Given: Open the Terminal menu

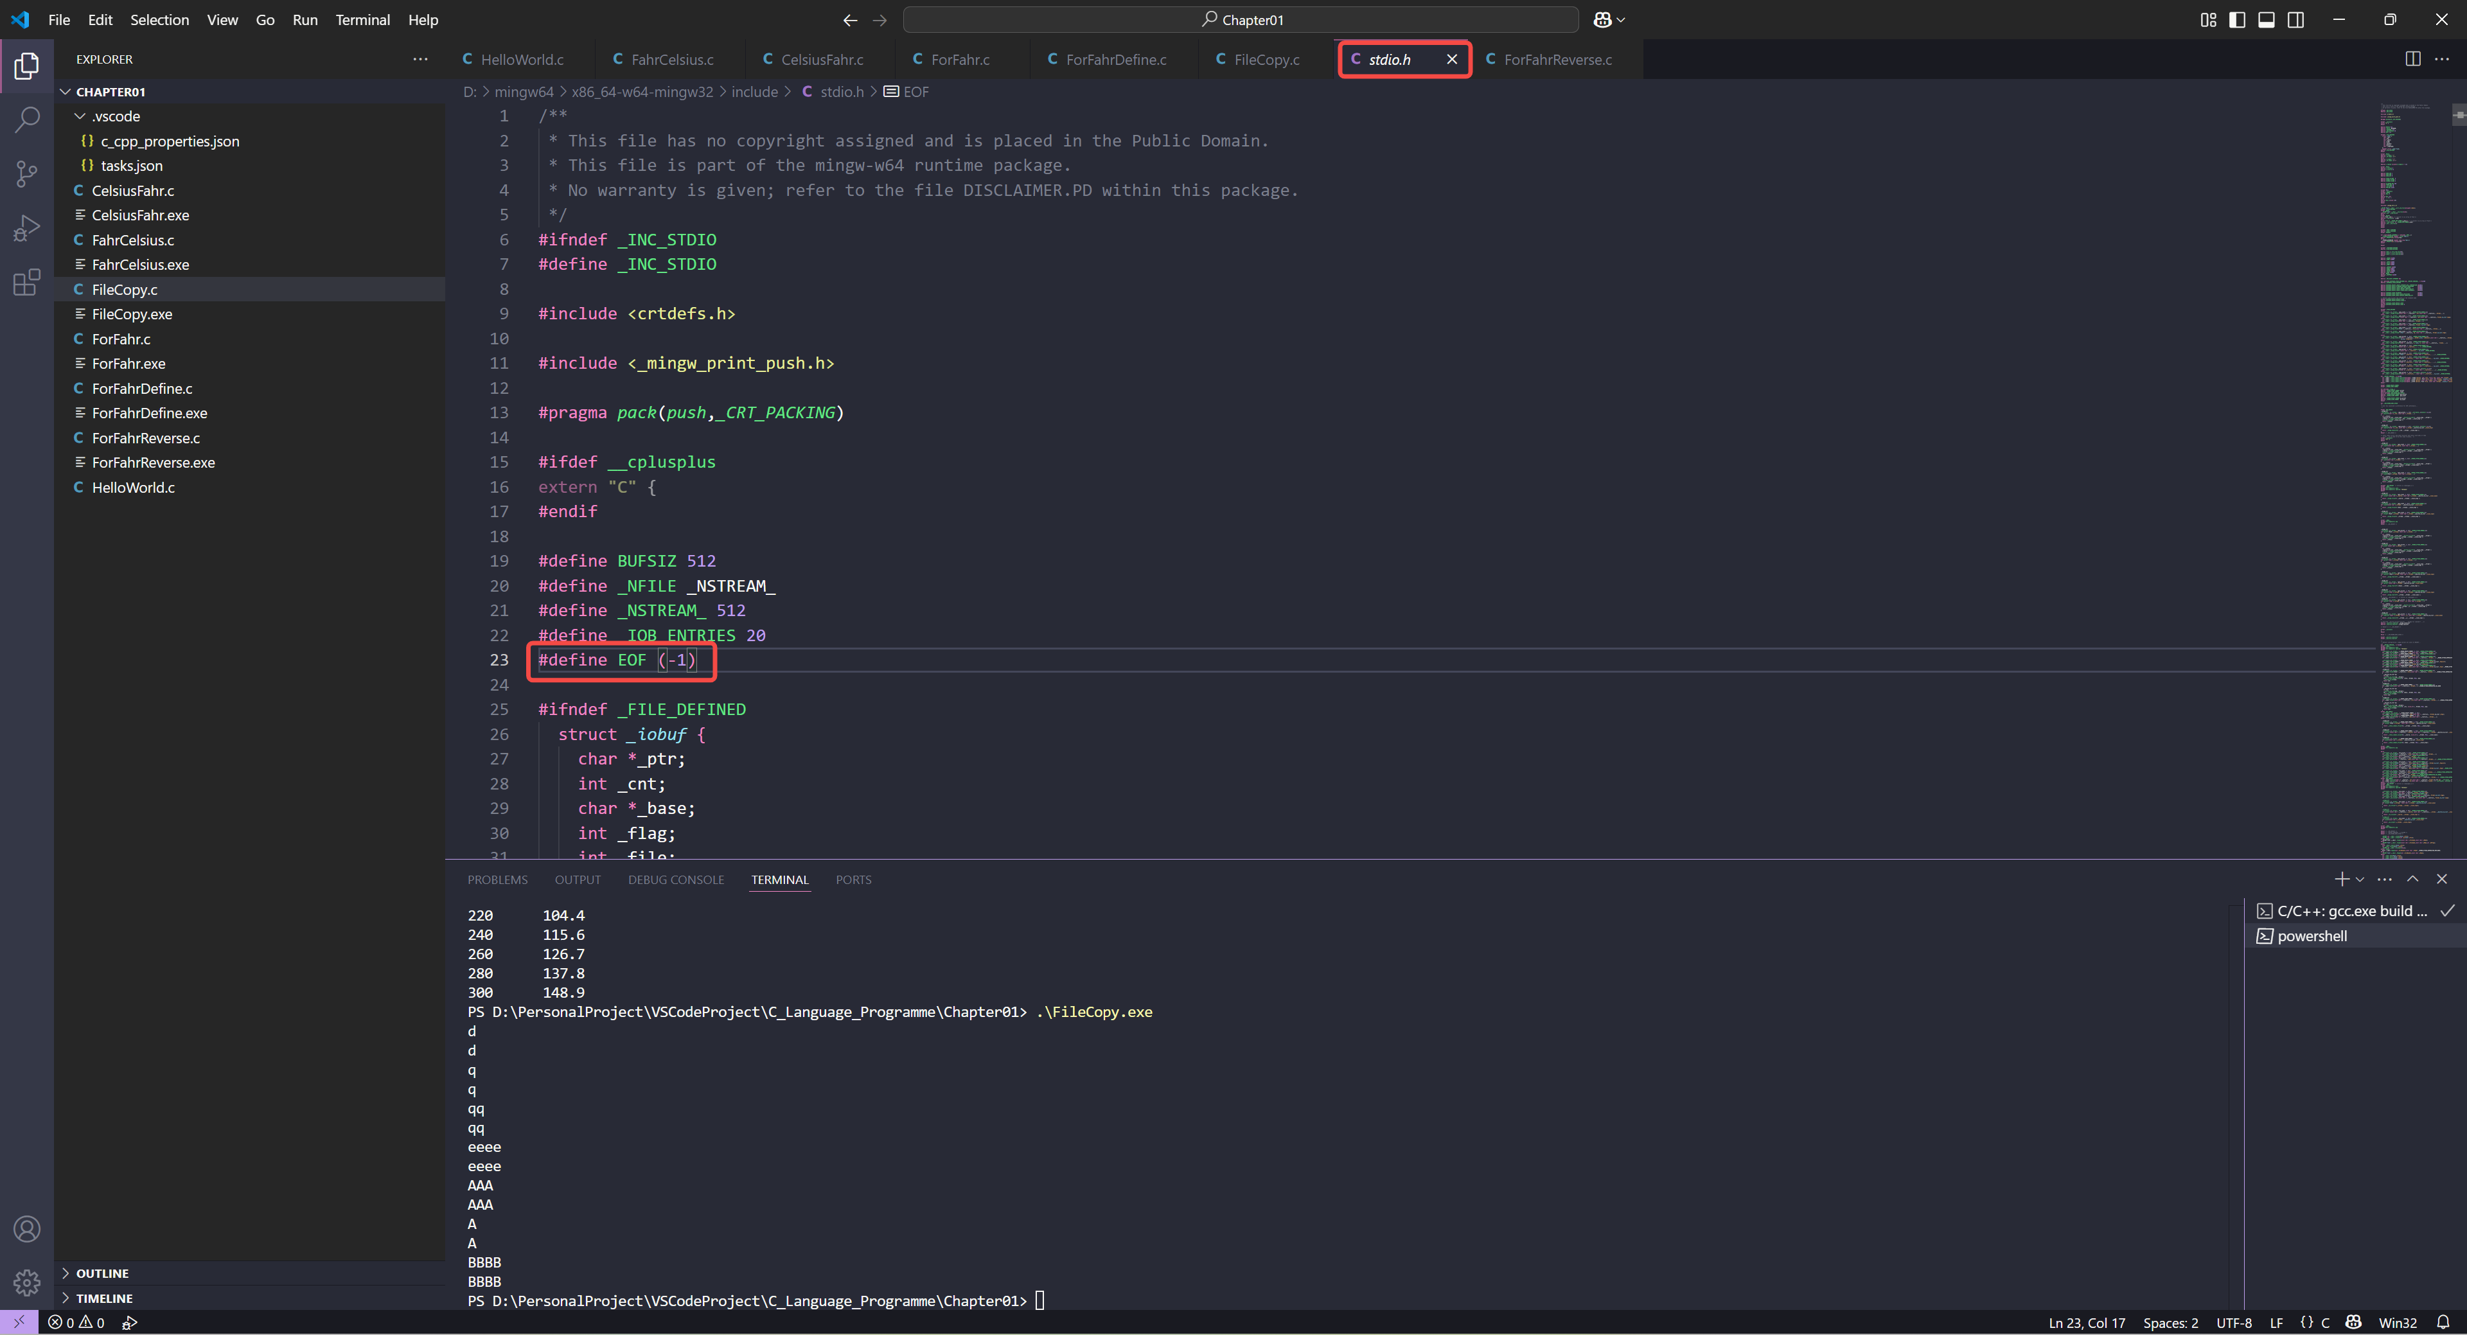Looking at the screenshot, I should point(362,20).
